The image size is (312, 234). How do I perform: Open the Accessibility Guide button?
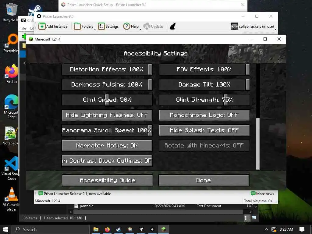pos(108,180)
